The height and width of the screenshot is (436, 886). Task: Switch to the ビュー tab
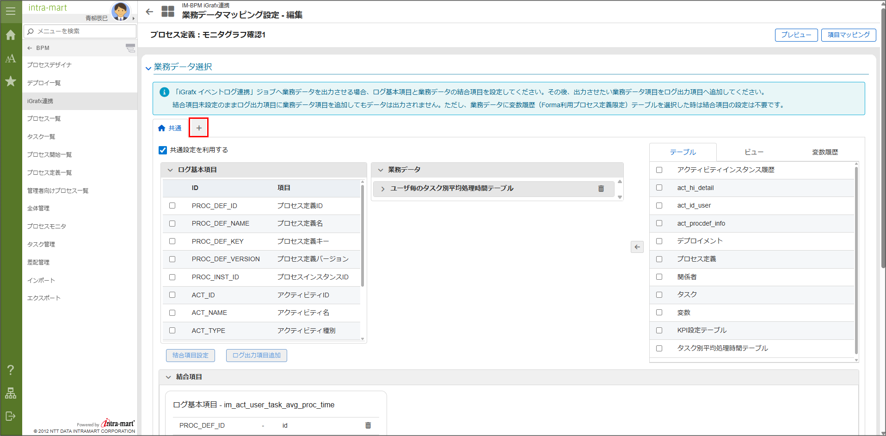click(753, 152)
